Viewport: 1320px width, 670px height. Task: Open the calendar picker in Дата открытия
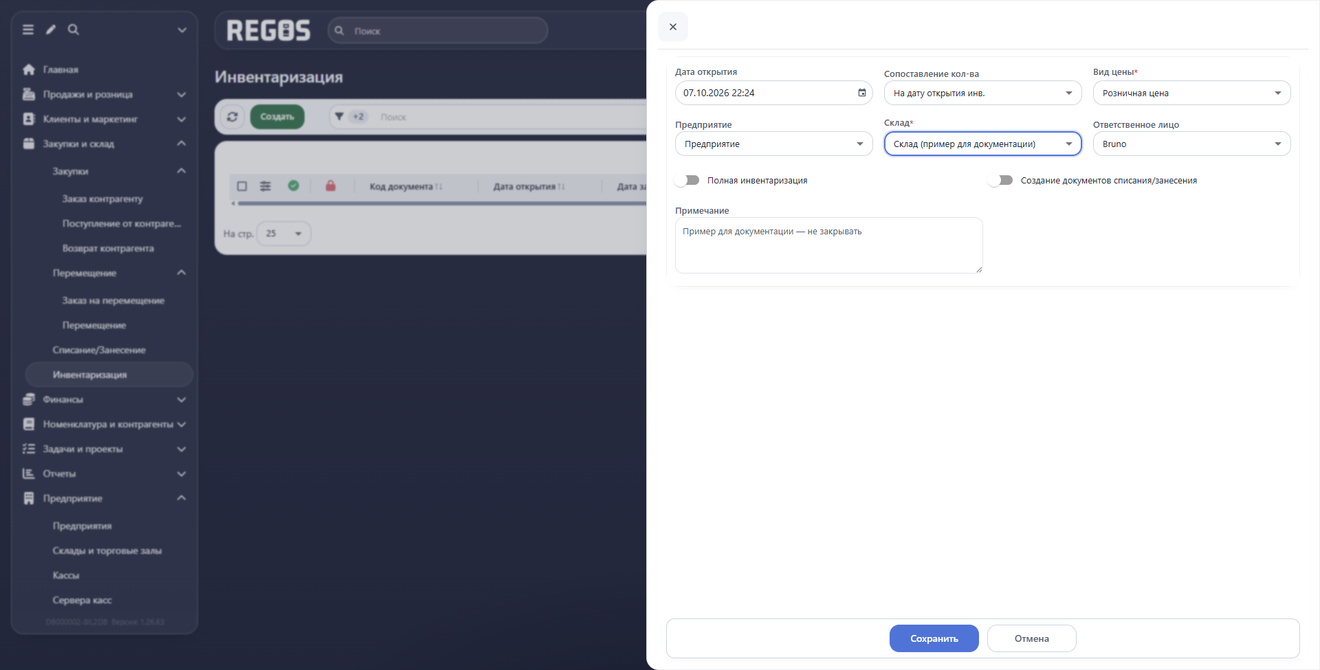862,93
